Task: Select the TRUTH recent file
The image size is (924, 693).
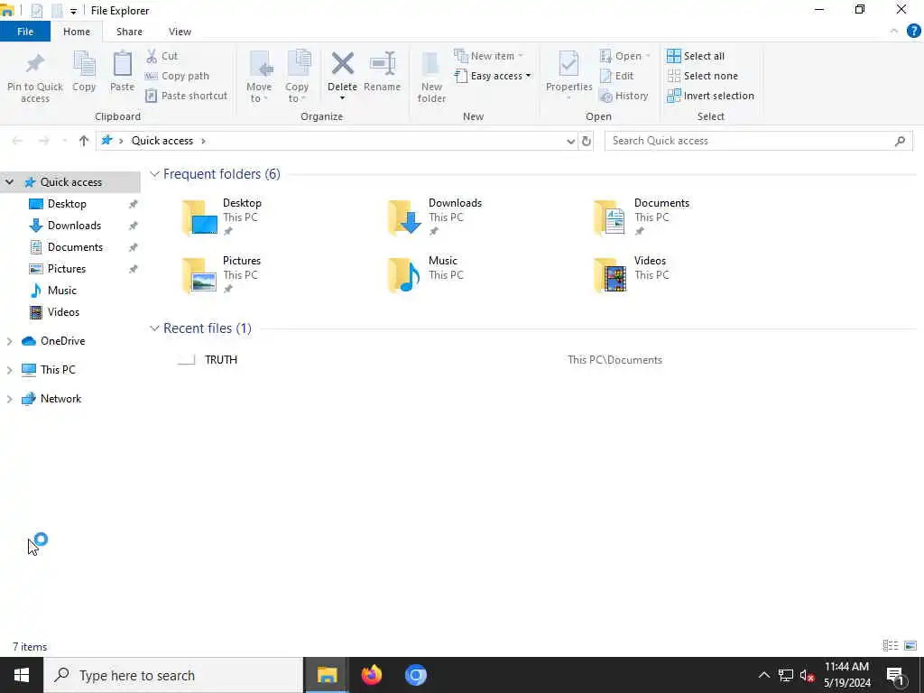Action: tap(221, 360)
